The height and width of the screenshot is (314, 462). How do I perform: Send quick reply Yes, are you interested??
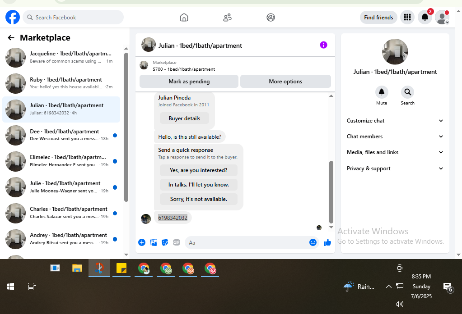(x=198, y=170)
